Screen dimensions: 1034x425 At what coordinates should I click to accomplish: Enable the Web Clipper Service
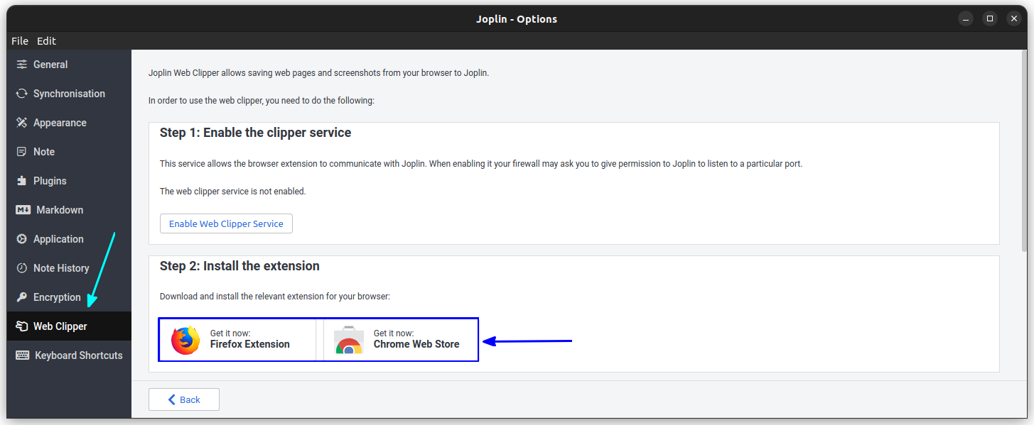coord(226,223)
